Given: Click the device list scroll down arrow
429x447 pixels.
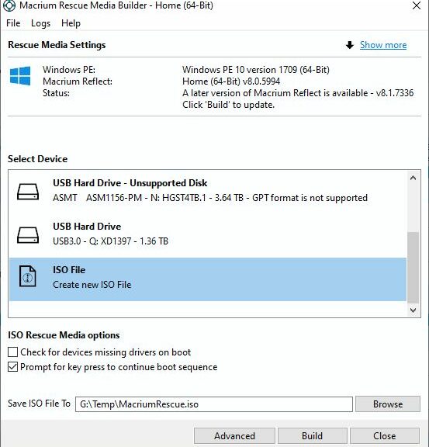Looking at the screenshot, I should coord(413,310).
